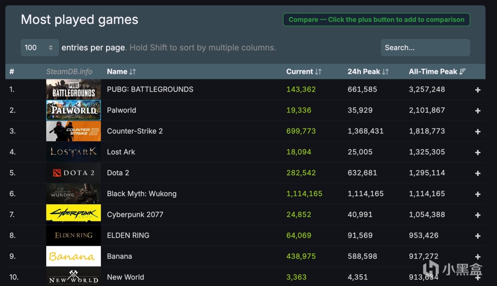Select all-time peak value 1,818,773
This screenshot has width=497, height=286.
427,131
